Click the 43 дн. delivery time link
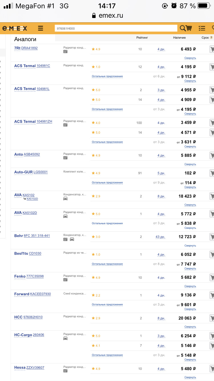214x381 pixels. [160, 237]
